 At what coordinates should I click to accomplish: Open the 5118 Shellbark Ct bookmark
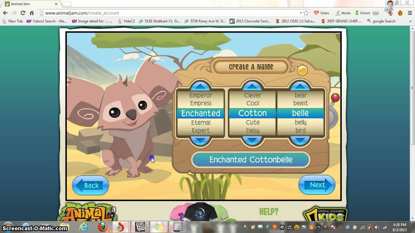(x=160, y=21)
